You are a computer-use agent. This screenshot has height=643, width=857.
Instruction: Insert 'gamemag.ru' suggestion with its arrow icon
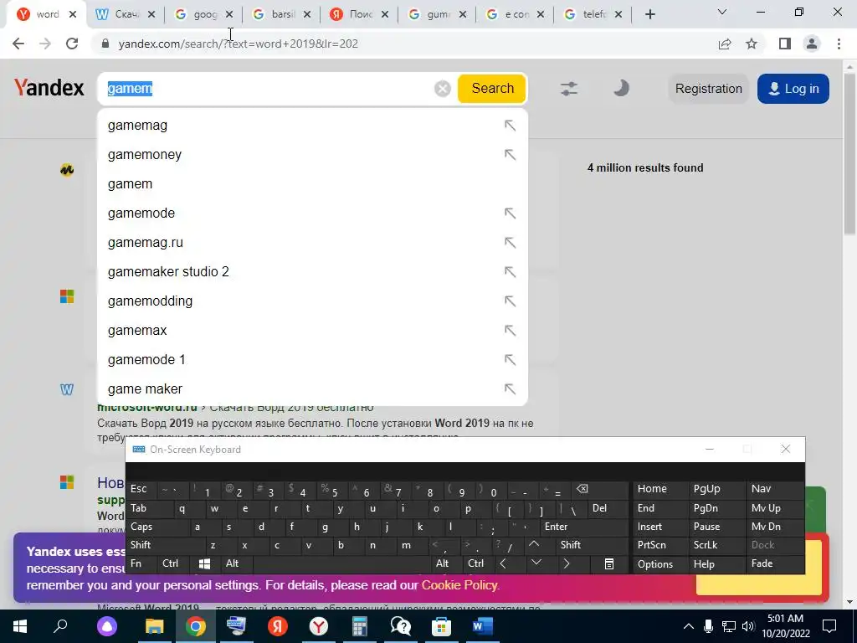click(x=510, y=242)
